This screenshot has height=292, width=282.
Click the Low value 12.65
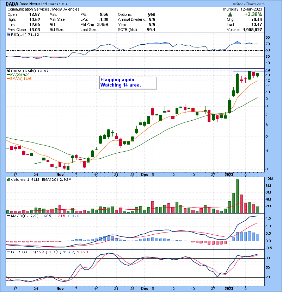(x=35, y=25)
